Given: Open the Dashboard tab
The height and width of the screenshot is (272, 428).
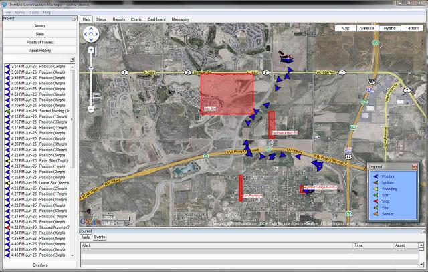Looking at the screenshot, I should coord(156,19).
